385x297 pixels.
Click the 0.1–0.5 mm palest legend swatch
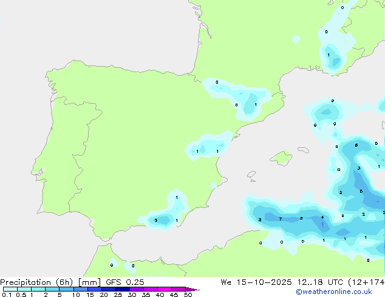click(10, 289)
